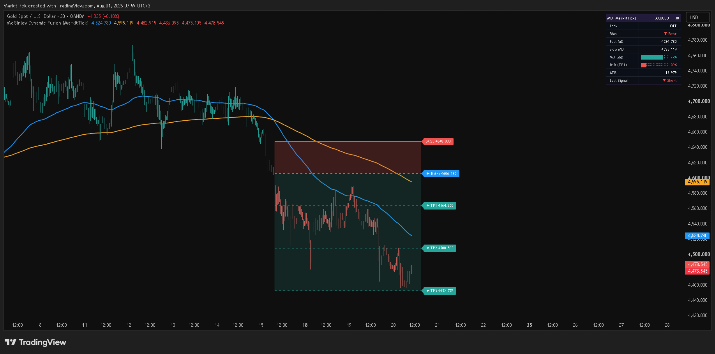Viewport: 715px width, 354px height.
Task: Select the SL 4648.030 stop-loss label
Action: (438, 141)
